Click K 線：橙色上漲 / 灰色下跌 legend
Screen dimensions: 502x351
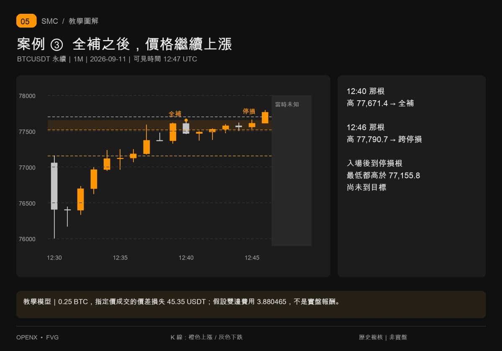point(207,337)
